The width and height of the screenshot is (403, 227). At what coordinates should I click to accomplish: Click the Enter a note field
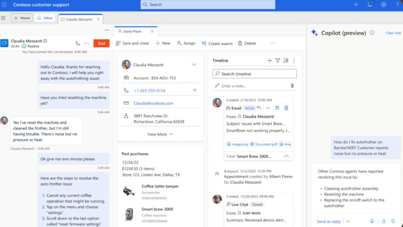coord(255,86)
